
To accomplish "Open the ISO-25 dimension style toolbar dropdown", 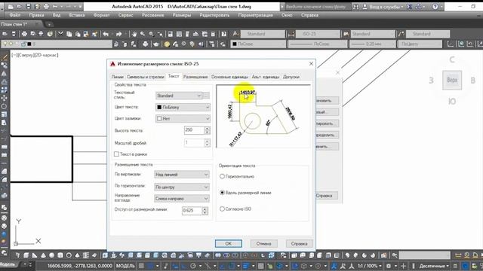I will coord(318,34).
